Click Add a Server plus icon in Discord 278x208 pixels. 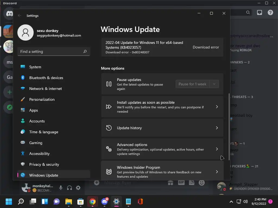pyautogui.click(x=9, y=92)
